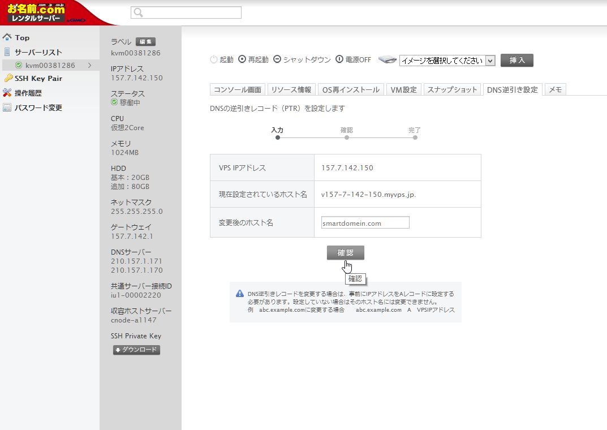The height and width of the screenshot is (430, 607).
Task: Click the connection ID iu1-00002220
Action: click(136, 295)
